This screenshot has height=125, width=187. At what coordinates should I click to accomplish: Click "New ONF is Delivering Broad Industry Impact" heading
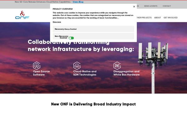(93, 104)
